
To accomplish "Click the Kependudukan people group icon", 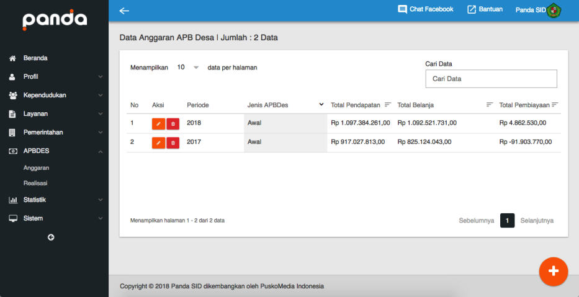I will pos(13,95).
